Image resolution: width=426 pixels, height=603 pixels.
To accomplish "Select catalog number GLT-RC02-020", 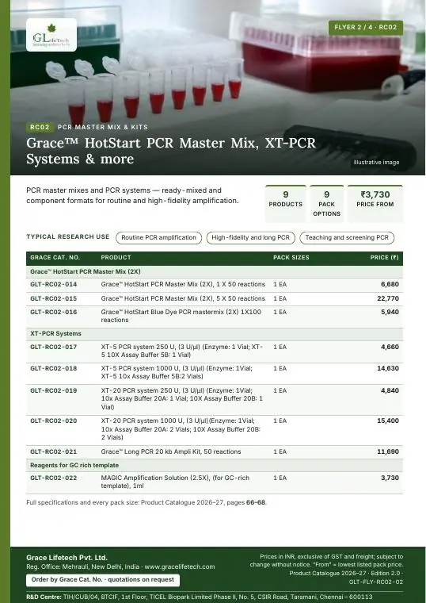I will [x=53, y=421].
